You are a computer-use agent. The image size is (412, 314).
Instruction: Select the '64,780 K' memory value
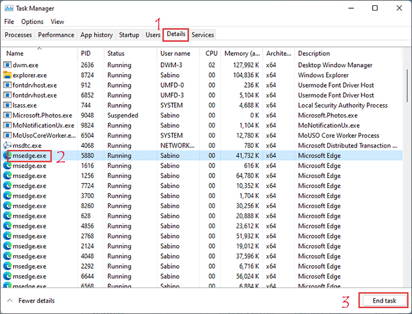248,176
